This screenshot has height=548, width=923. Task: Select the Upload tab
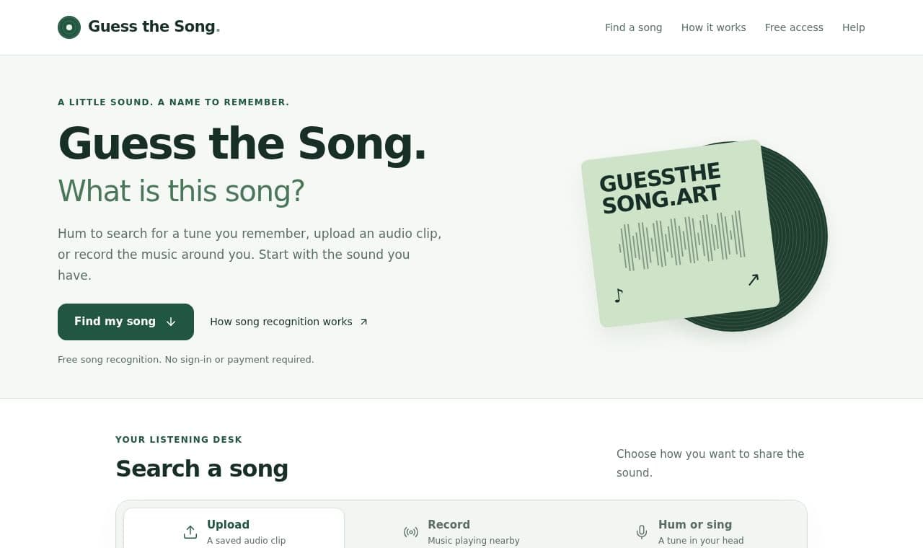click(234, 532)
